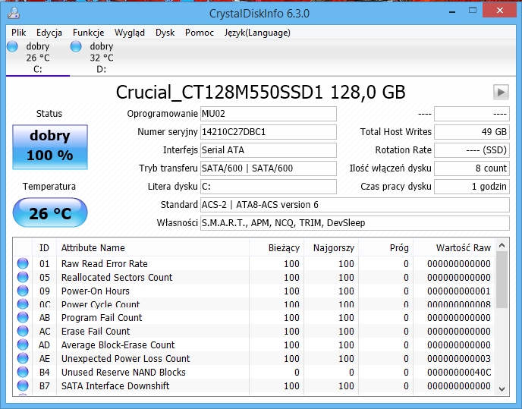Select the Reallocated Sectors Count row text
Image resolution: width=522 pixels, height=409 pixels.
pos(117,278)
